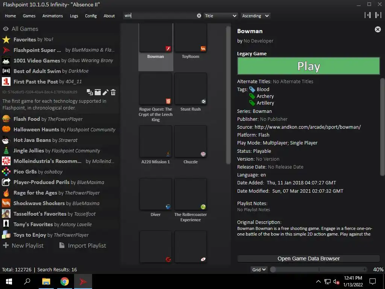Click the Hot Java Beans cup icon

[6, 140]
